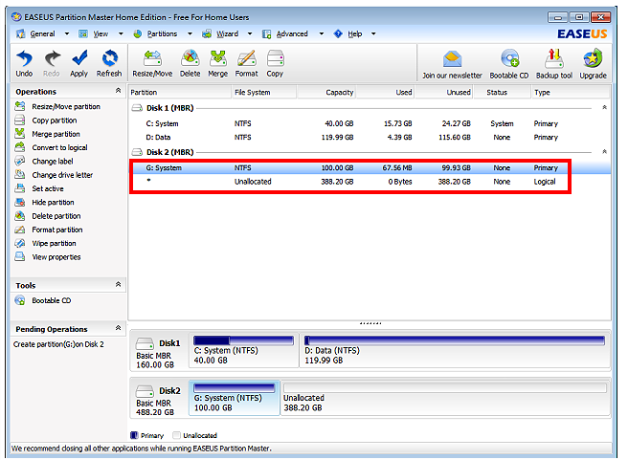Screen dimensions: 628x460
Task: Click dropdown arrow next to Wizard
Action: 250,34
